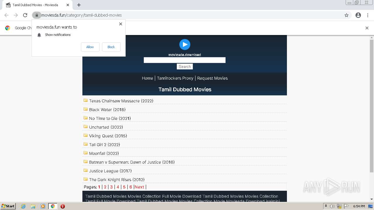
Task: Open Viking Quest (2015) link
Action: pos(108,136)
